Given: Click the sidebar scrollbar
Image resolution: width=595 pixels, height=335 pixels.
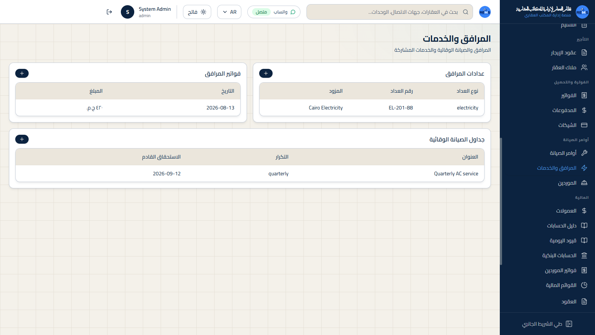Looking at the screenshot, I should (x=501, y=201).
